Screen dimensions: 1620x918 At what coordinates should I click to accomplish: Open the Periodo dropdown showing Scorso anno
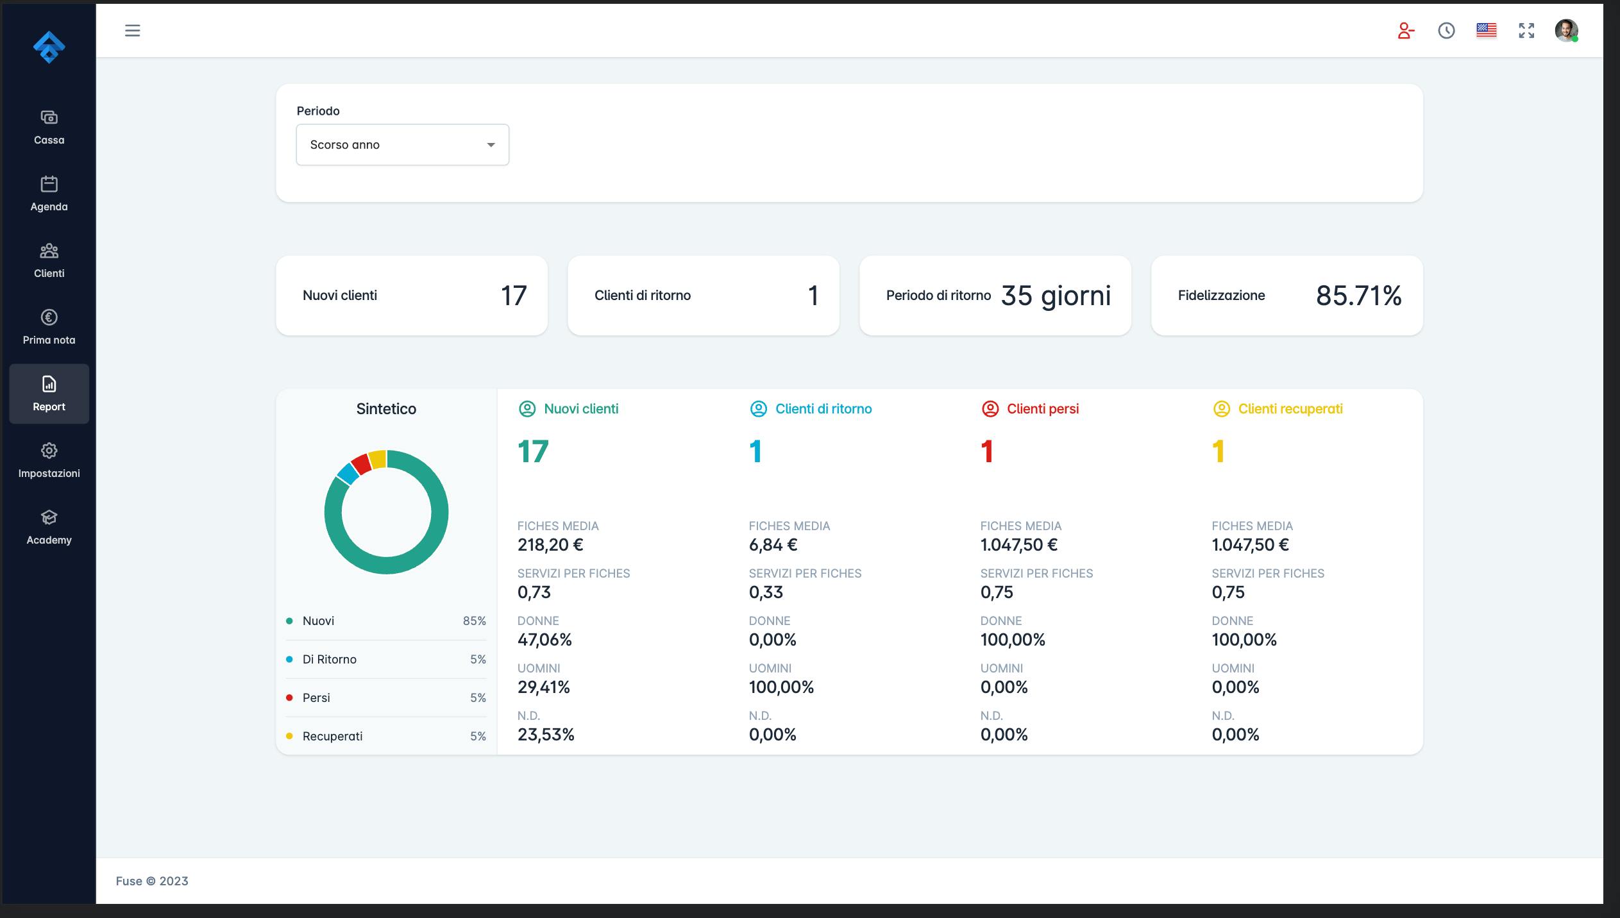[x=402, y=145]
